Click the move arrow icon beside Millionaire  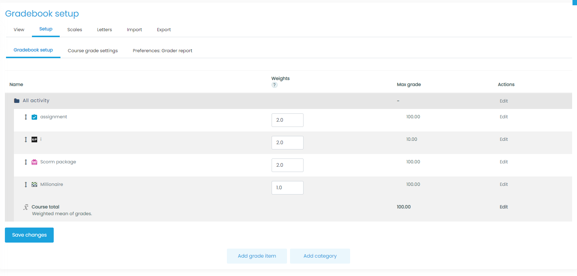click(x=26, y=185)
